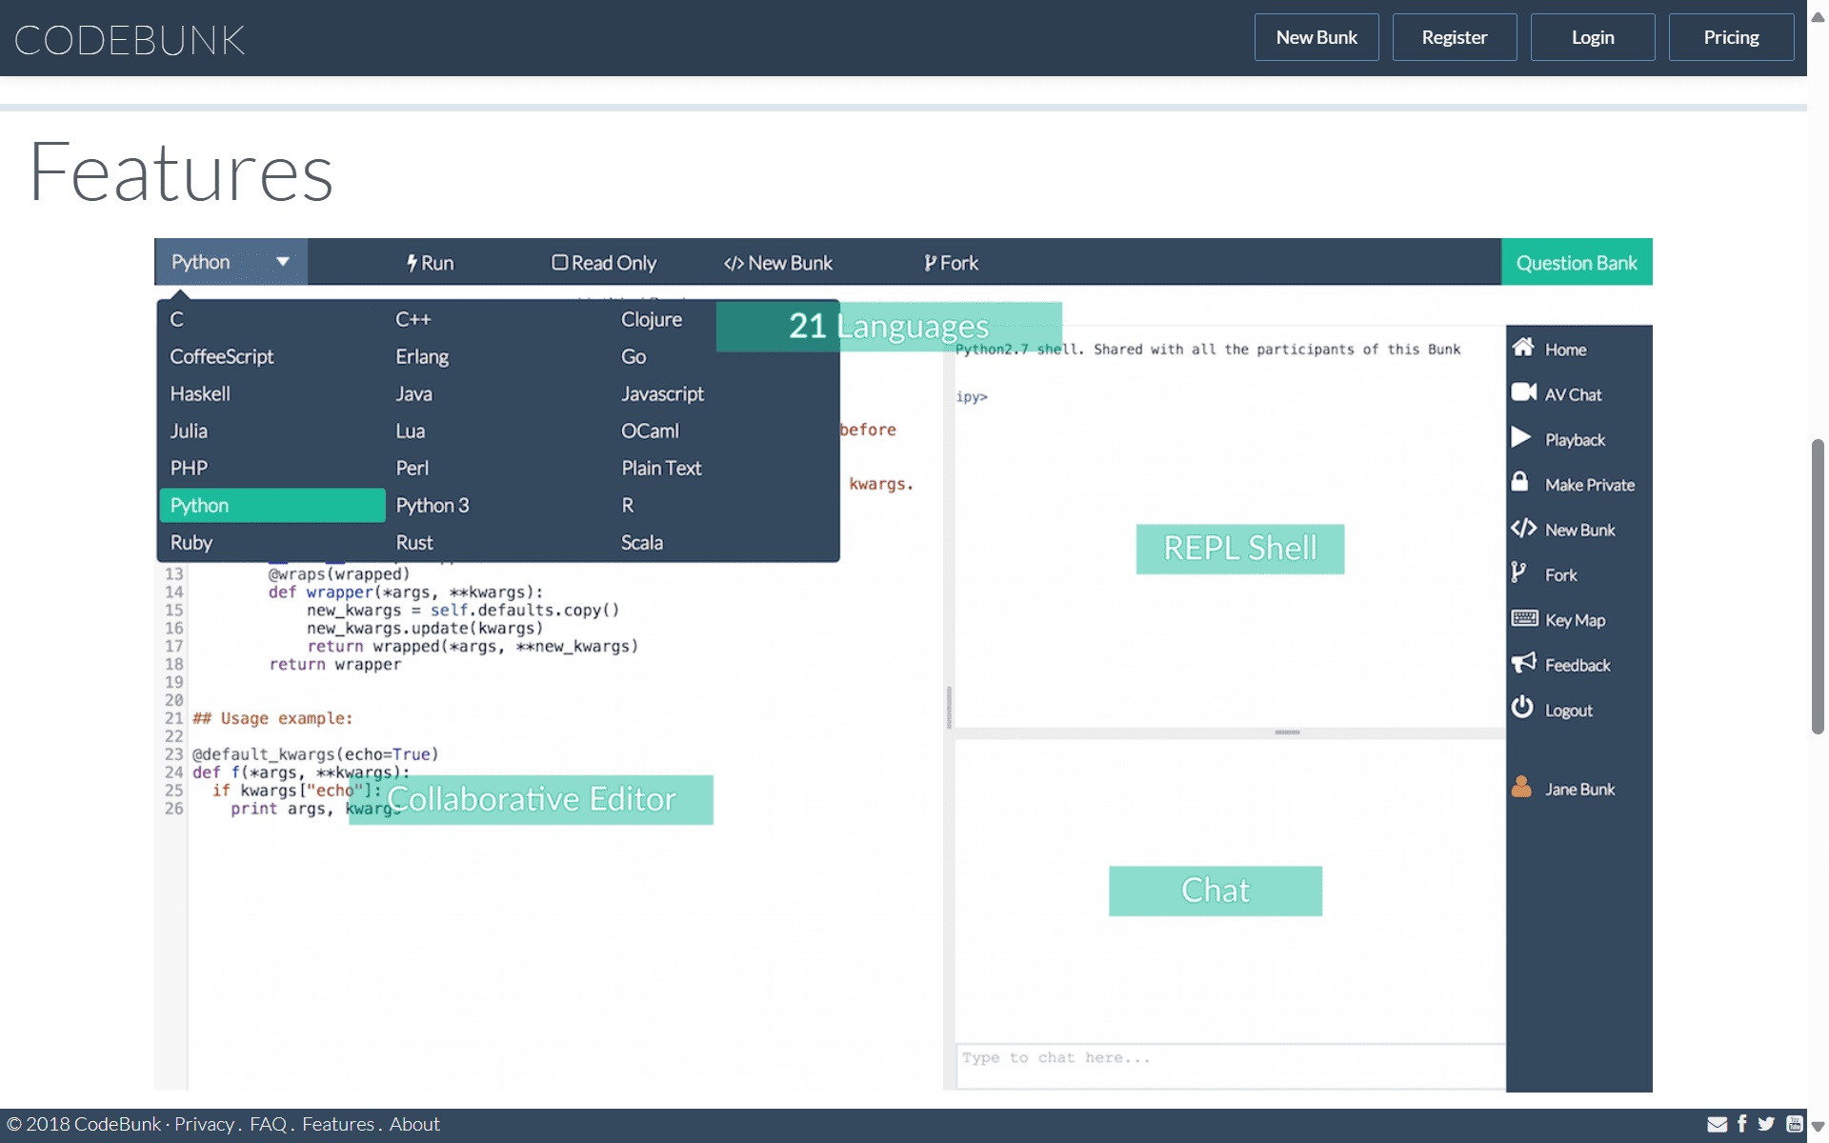Click the page vertical scrollbar thumb
Viewport: 1829px width, 1143px height.
coord(1818,586)
